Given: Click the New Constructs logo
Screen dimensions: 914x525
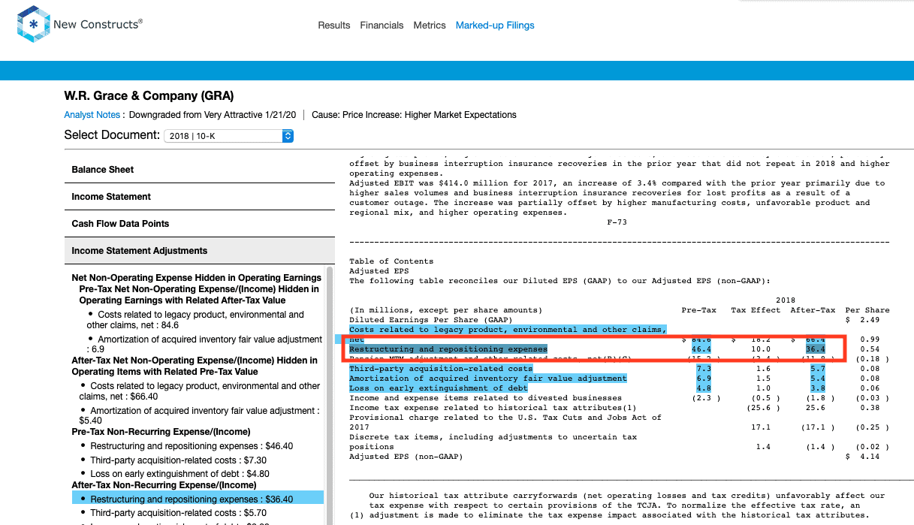Looking at the screenshot, I should [x=80, y=25].
